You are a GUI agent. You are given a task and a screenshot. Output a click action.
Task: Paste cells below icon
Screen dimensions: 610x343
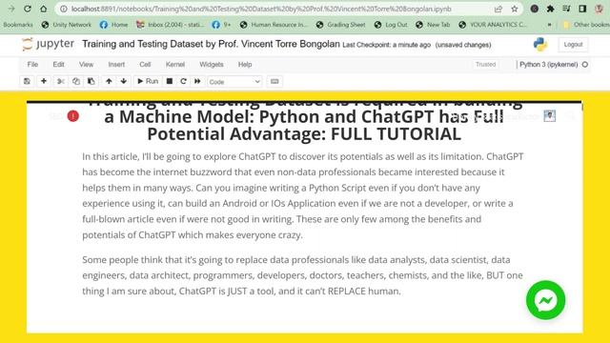pyautogui.click(x=91, y=81)
